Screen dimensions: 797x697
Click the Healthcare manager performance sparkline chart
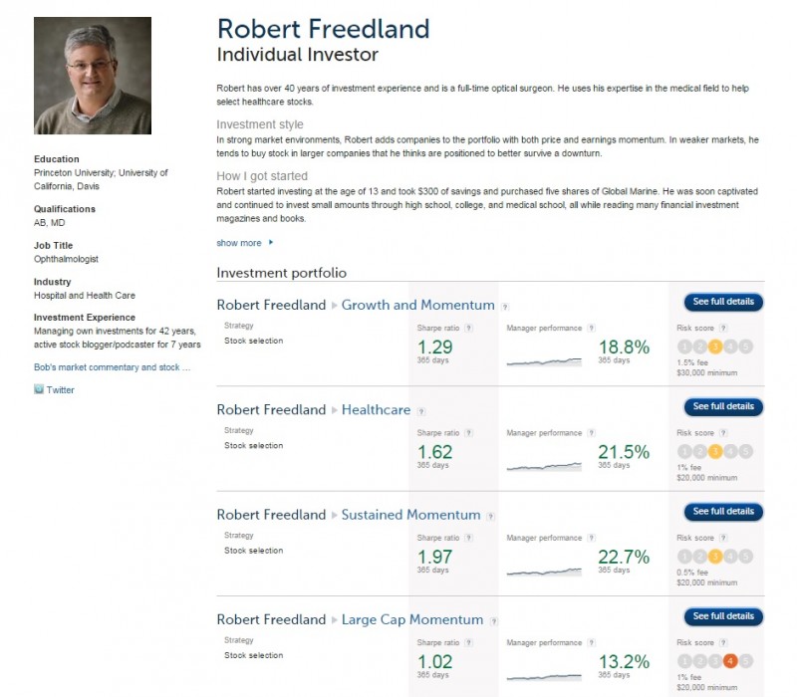[544, 464]
